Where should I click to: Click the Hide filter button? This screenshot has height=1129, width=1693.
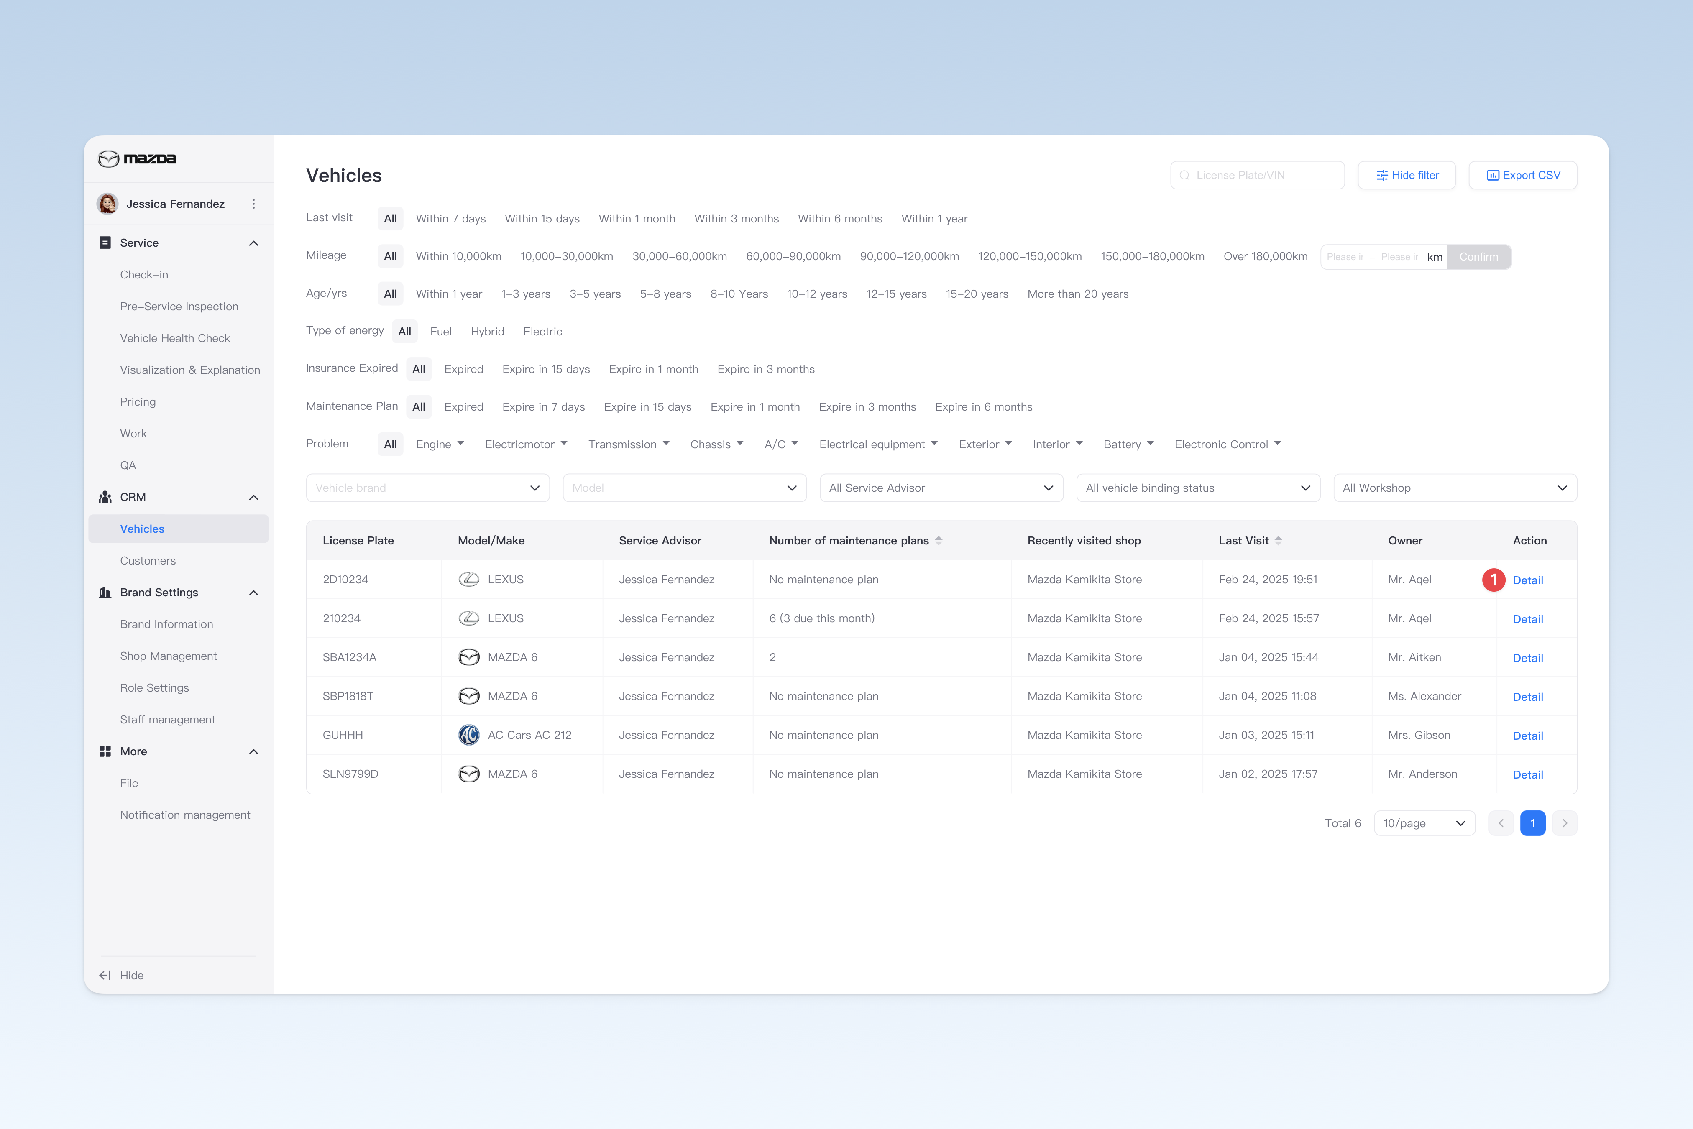pos(1407,175)
